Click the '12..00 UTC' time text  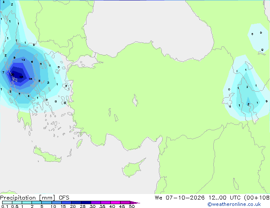point(224,197)
